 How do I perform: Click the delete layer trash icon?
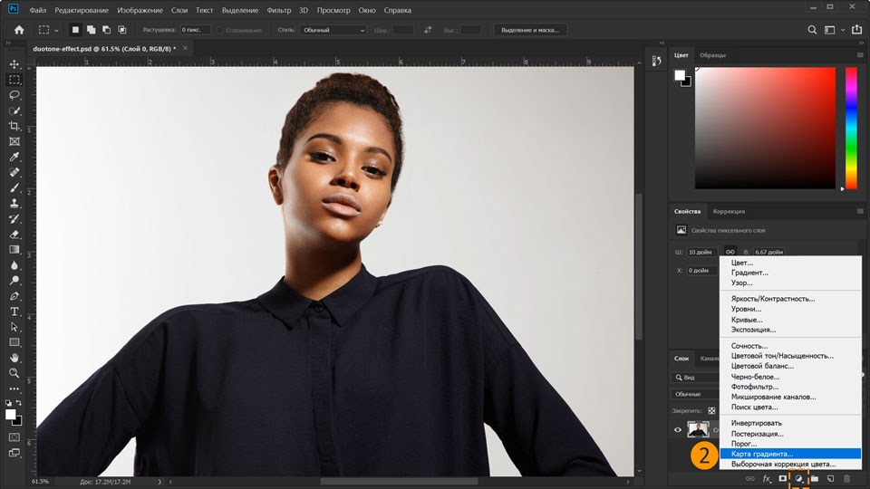(846, 478)
